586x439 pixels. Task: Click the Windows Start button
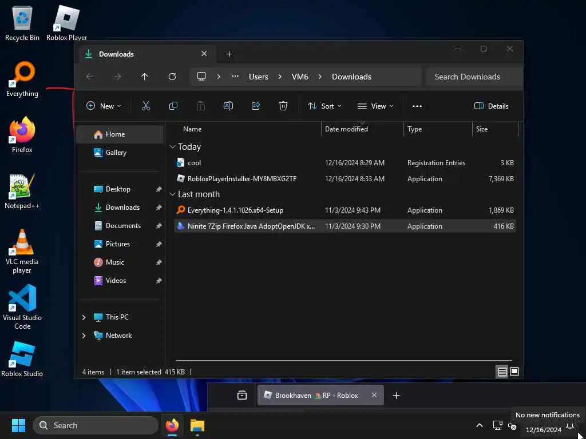(18, 425)
